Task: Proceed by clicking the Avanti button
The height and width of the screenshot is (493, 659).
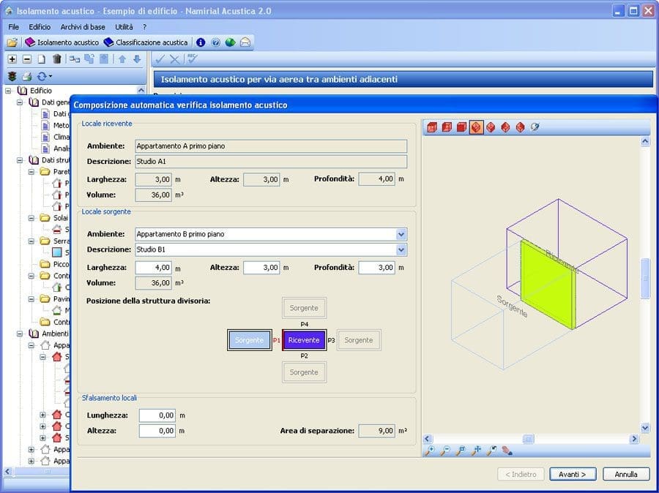Action: 573,474
